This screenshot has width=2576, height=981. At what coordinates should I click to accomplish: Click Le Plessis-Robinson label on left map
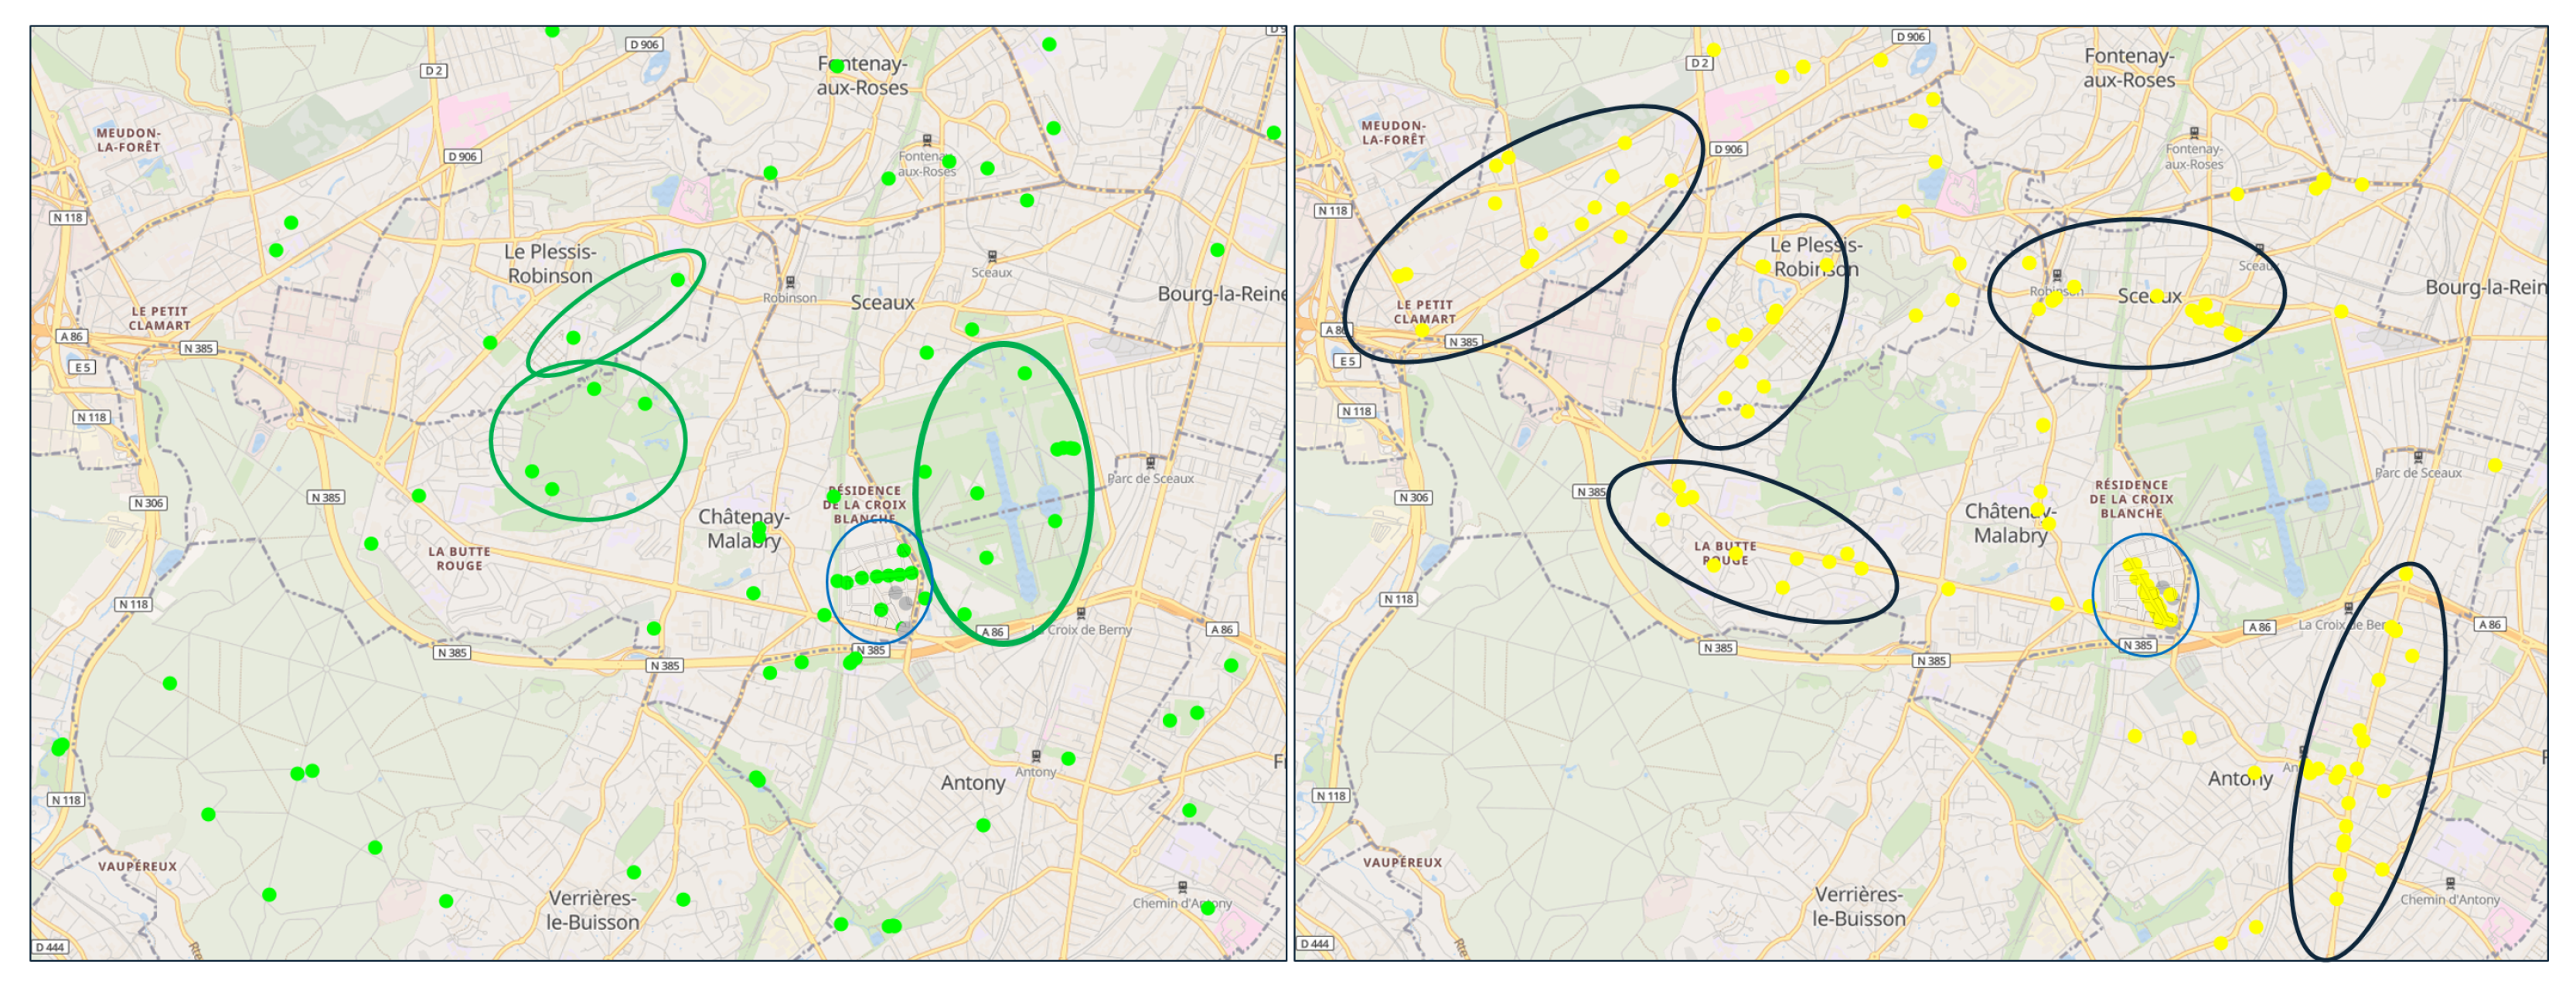pos(549,263)
